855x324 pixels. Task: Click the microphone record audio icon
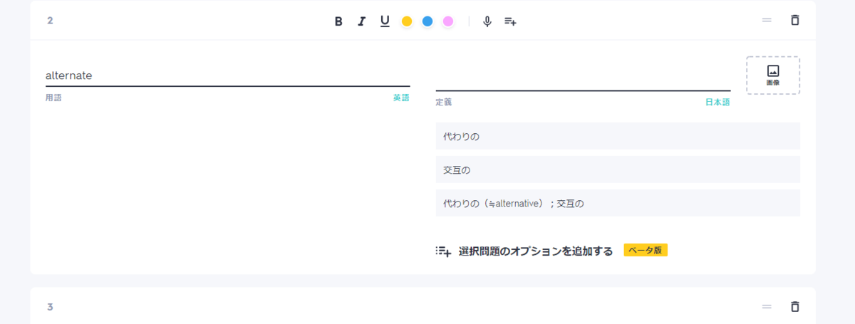pos(487,21)
